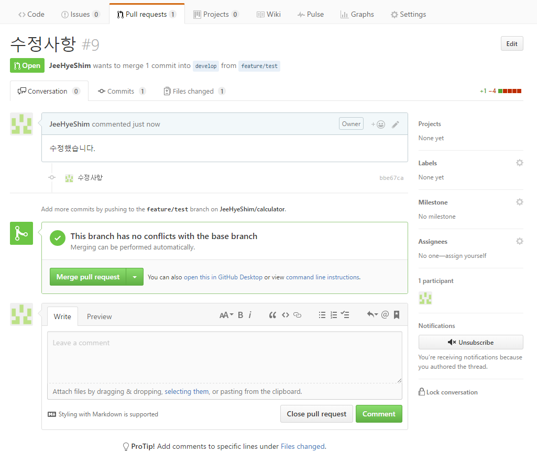Open the header text size dropdown

(x=226, y=315)
